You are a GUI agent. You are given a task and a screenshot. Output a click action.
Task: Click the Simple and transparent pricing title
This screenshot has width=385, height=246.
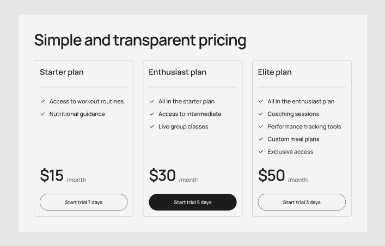pos(140,40)
